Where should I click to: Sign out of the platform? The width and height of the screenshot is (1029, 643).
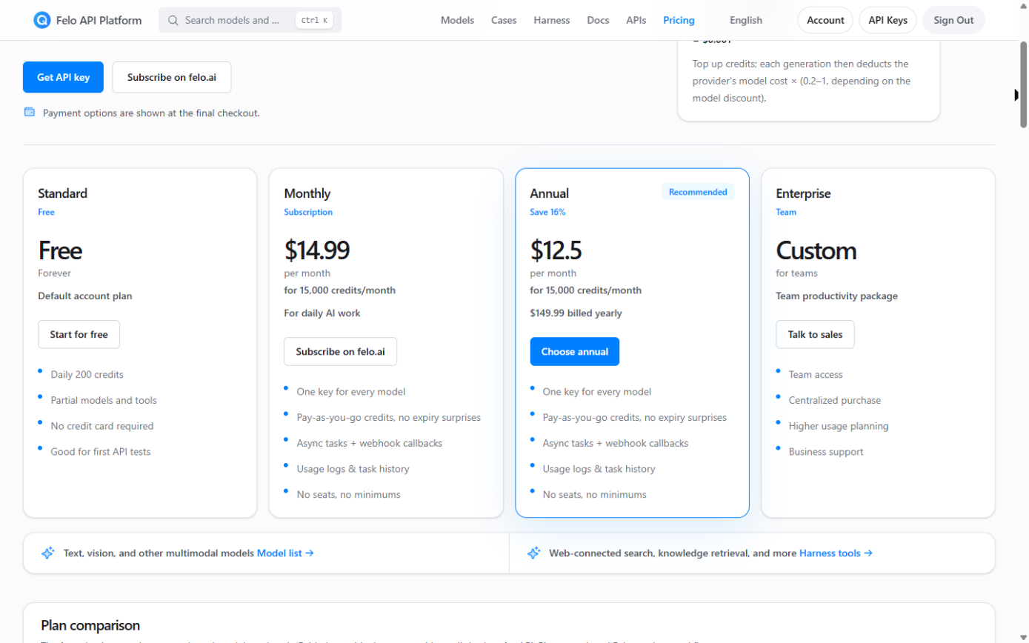pos(953,20)
